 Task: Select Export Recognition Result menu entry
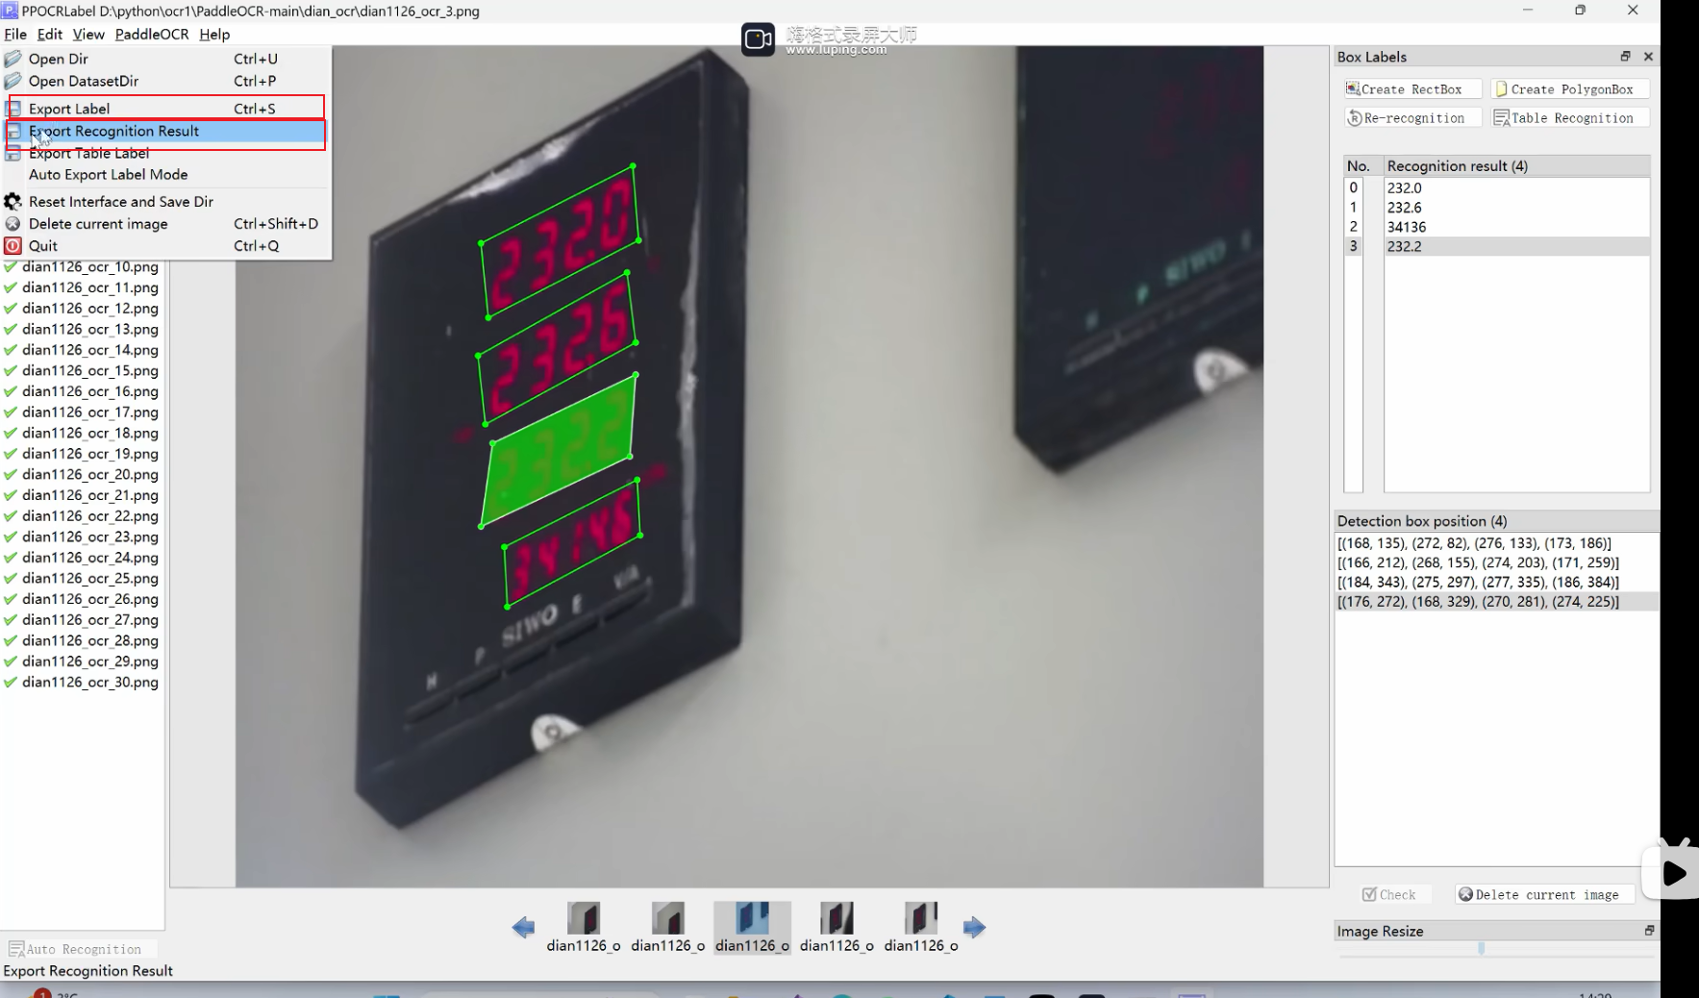(113, 132)
